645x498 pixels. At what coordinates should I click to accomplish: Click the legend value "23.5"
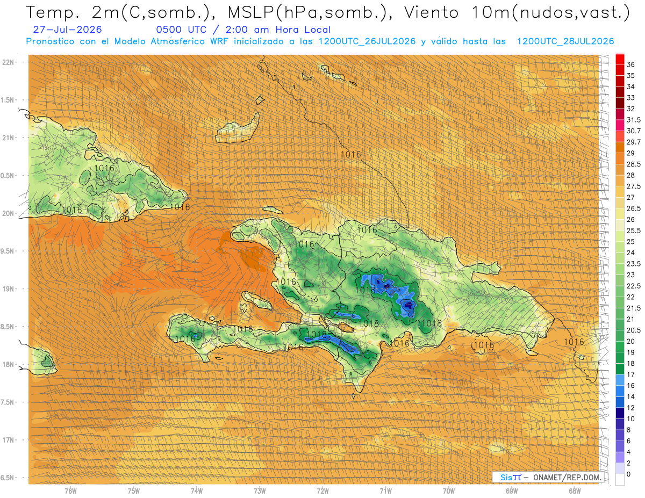click(x=634, y=264)
